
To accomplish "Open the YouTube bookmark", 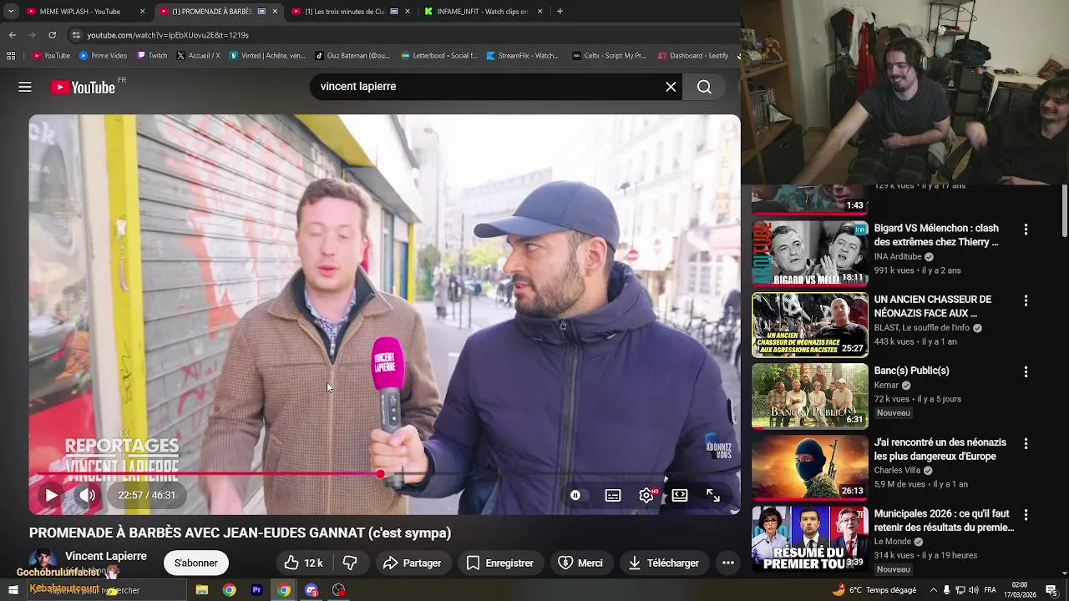I will (52, 56).
